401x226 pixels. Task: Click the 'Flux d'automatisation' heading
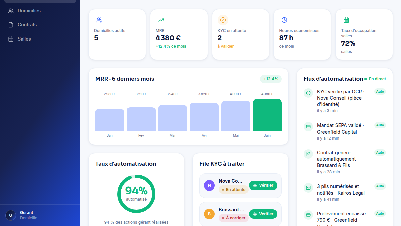[x=333, y=79]
